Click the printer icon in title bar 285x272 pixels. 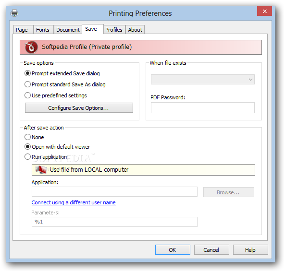(14, 13)
